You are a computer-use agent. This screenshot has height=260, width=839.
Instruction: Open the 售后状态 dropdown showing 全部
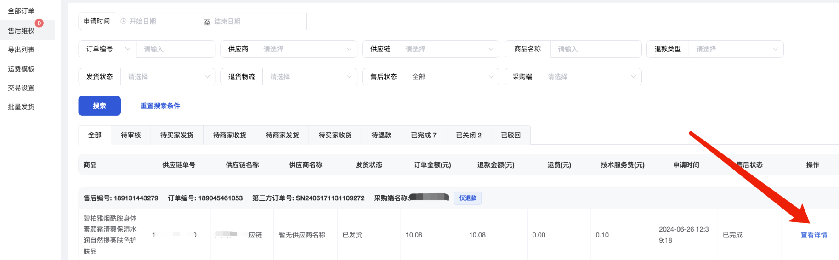tap(451, 77)
